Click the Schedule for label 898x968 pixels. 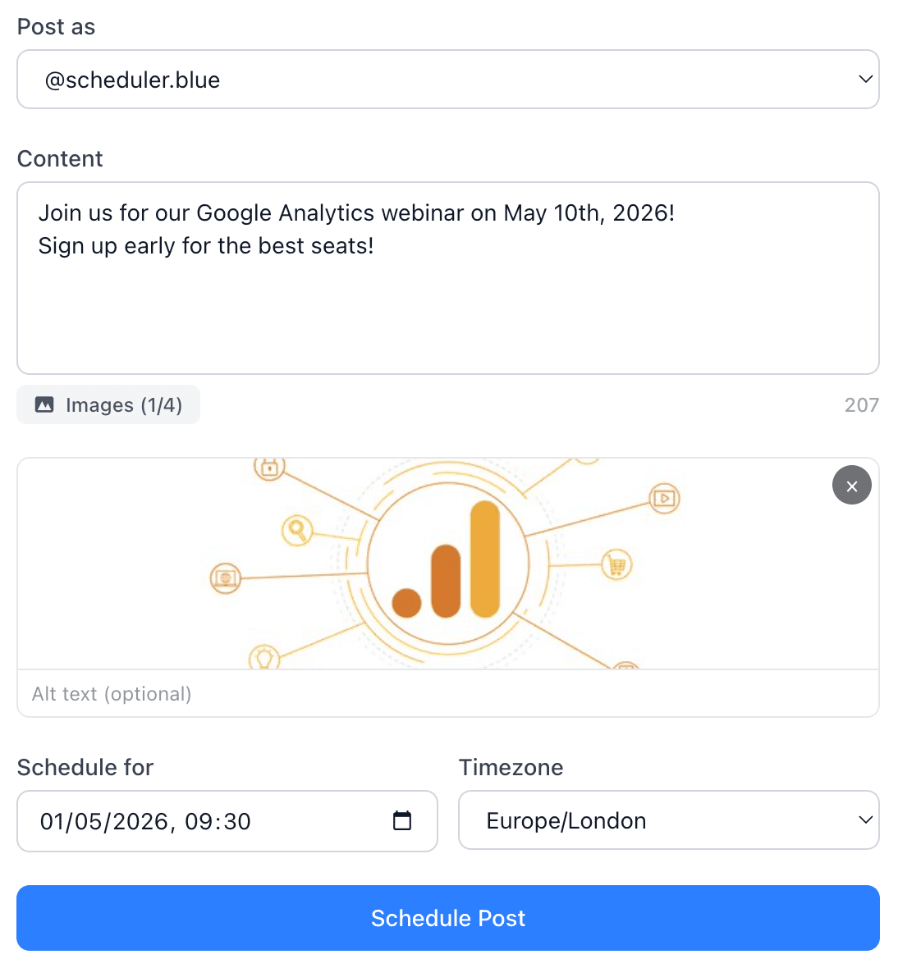click(x=85, y=767)
